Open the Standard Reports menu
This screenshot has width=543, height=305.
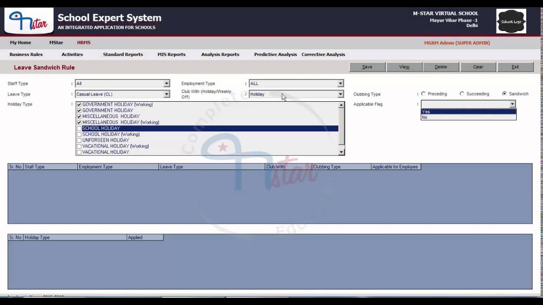(x=123, y=55)
